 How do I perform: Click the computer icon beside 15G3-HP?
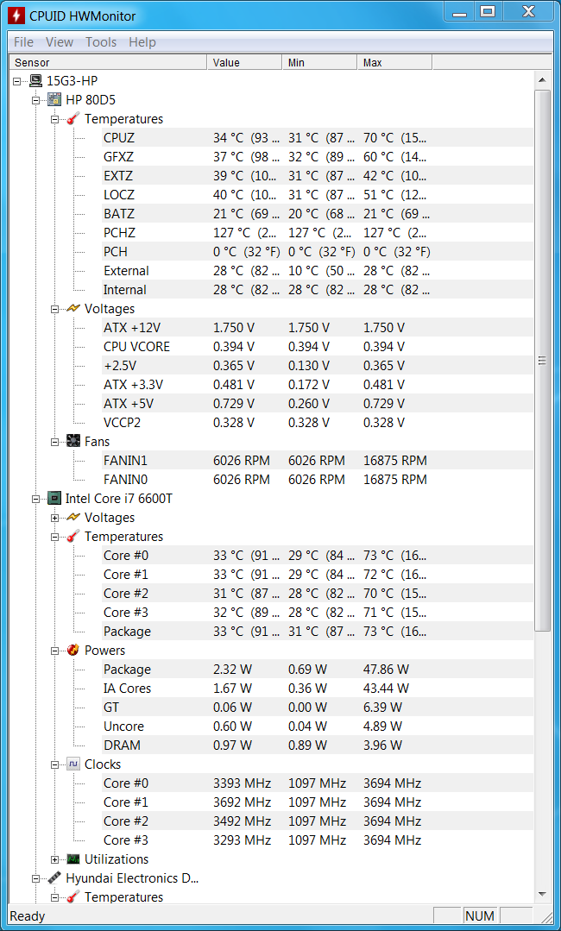[35, 81]
